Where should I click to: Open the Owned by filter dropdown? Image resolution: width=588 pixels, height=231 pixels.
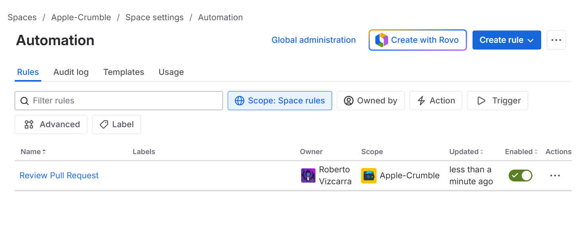370,101
